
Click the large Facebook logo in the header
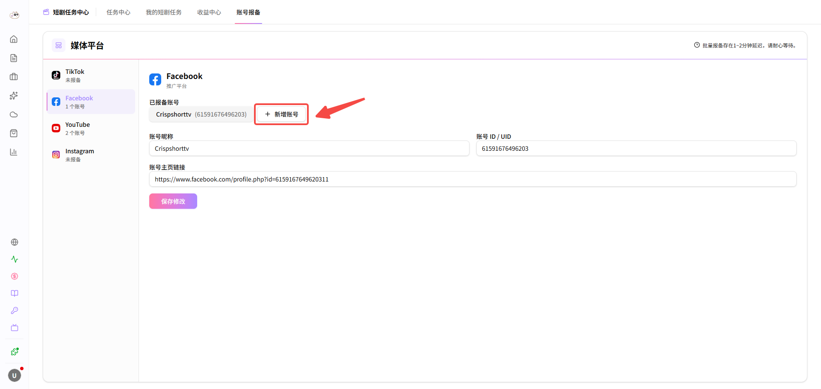coord(155,79)
